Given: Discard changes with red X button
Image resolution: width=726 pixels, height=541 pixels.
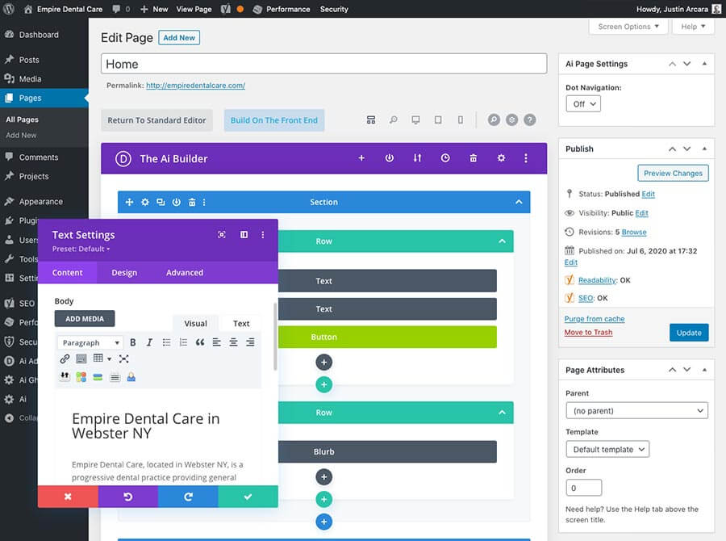Looking at the screenshot, I should coord(68,497).
